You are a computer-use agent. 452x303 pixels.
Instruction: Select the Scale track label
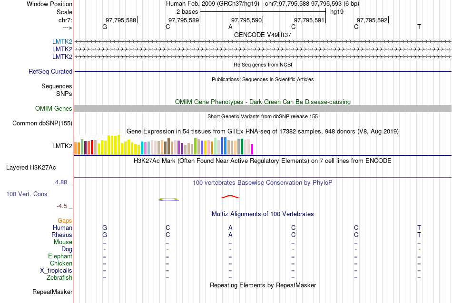tap(64, 12)
